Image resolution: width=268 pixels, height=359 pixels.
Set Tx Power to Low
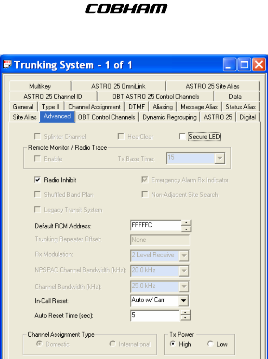tap(210, 344)
